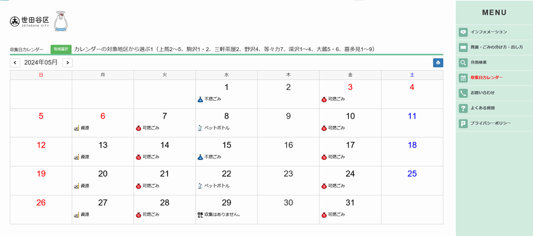Click the print calendar icon
533x236 pixels.
coord(438,63)
